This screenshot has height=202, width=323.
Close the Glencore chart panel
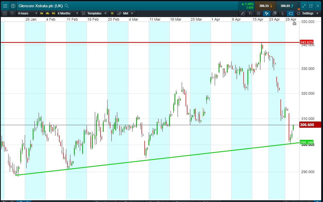click(318, 6)
